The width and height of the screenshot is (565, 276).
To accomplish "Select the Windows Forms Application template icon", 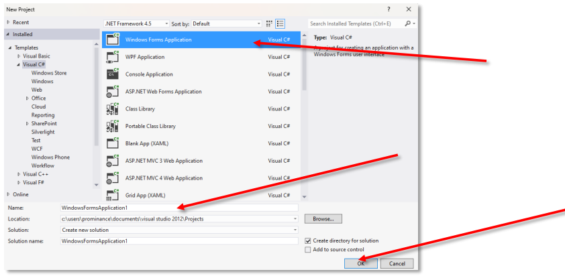I will pos(112,40).
